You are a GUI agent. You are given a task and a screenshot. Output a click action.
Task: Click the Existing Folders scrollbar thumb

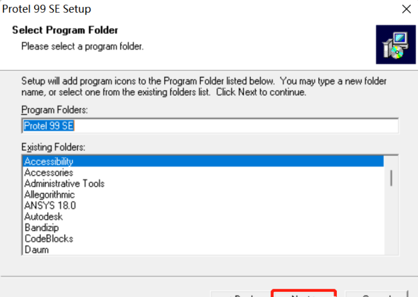pyautogui.click(x=391, y=178)
